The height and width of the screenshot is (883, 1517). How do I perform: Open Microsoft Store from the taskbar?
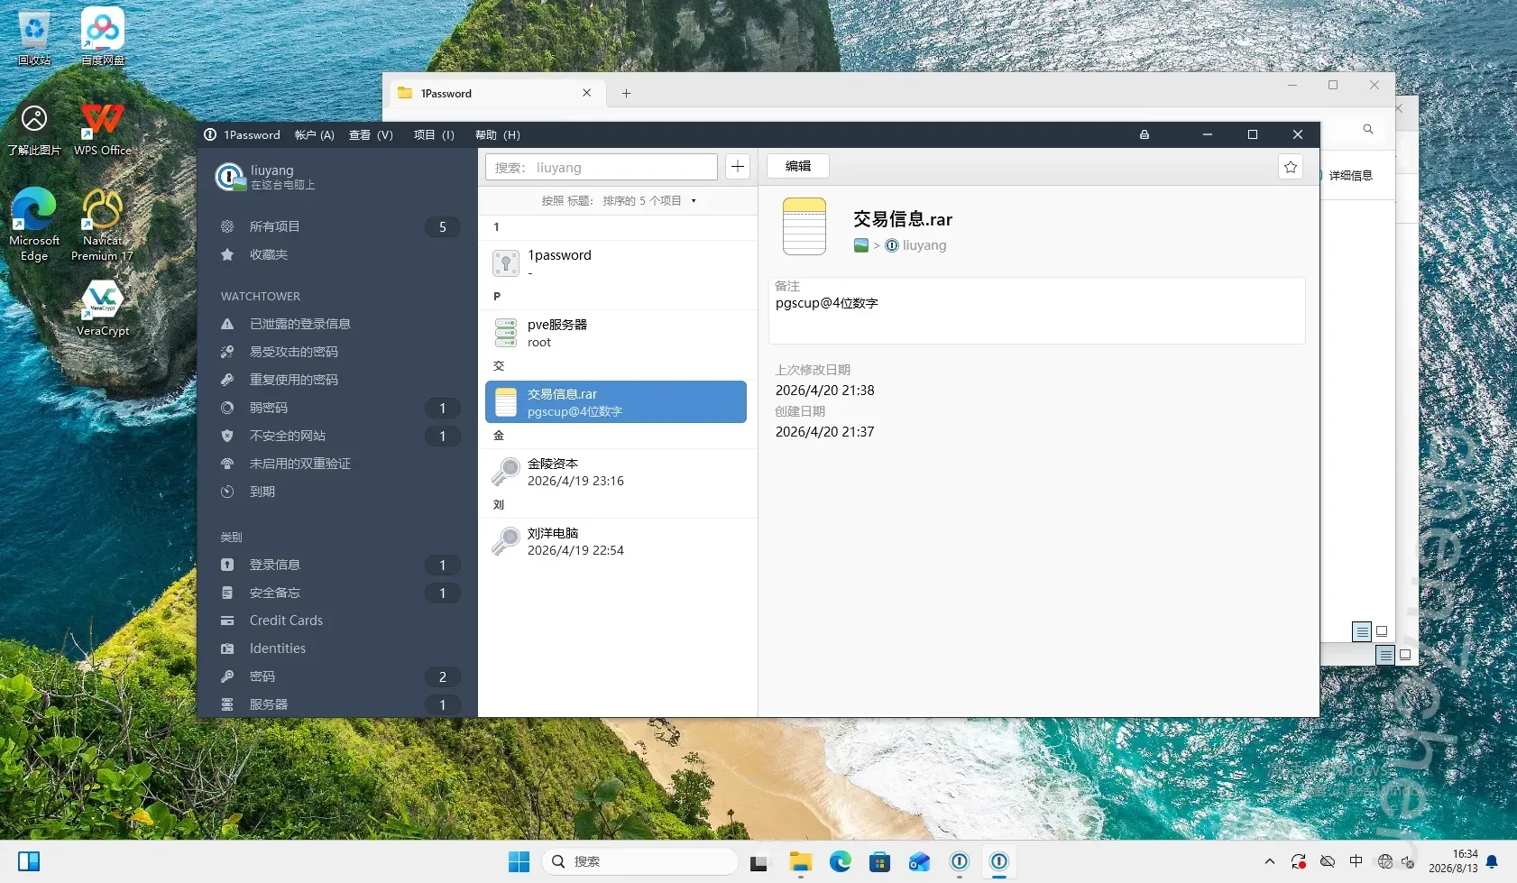(x=880, y=861)
